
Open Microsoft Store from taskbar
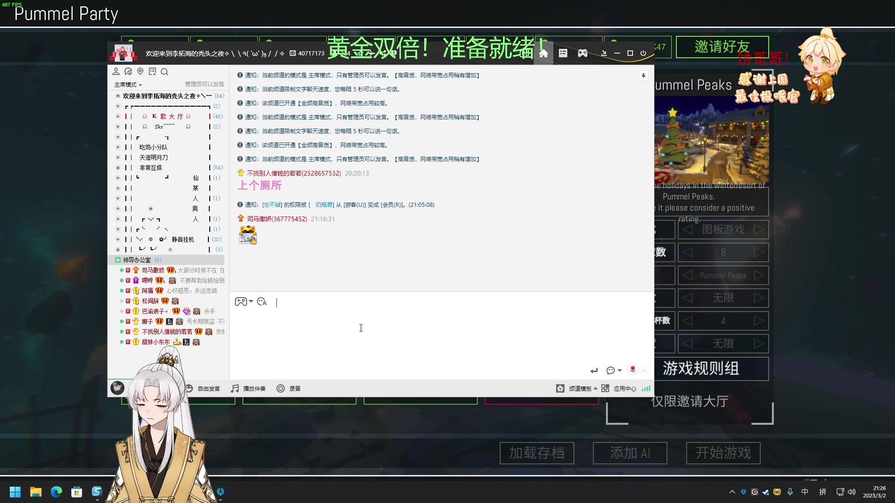pyautogui.click(x=77, y=492)
